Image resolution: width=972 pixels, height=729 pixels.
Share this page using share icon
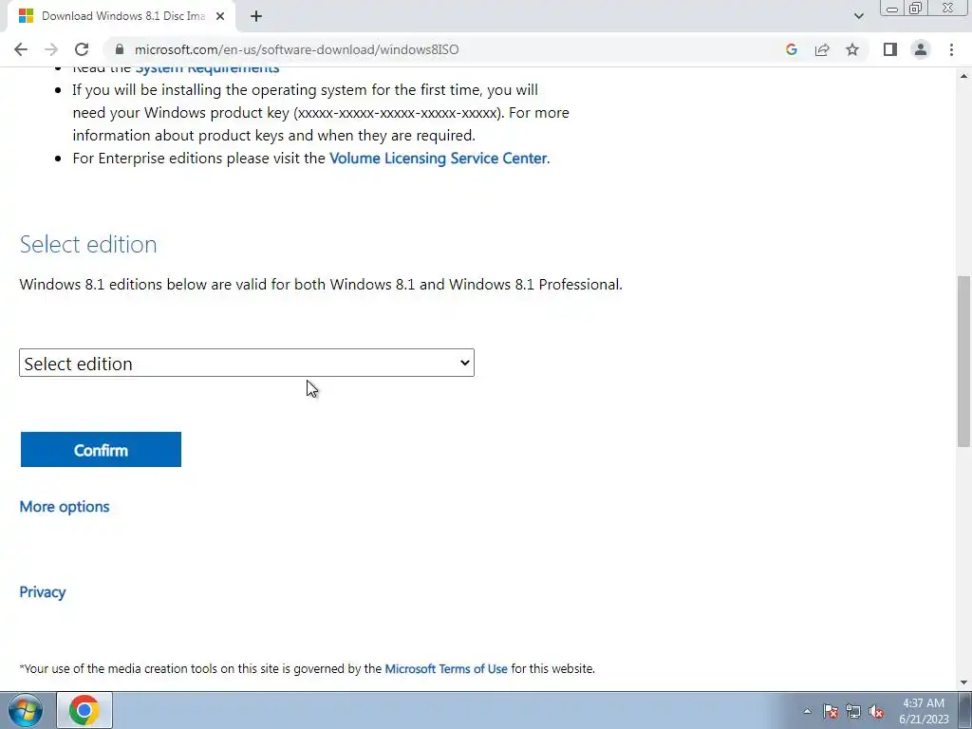[822, 49]
